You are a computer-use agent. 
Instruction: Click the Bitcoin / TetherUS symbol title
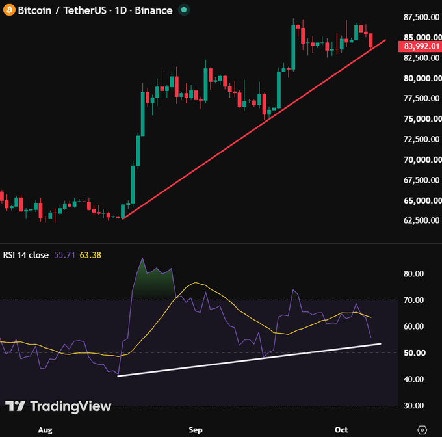pyautogui.click(x=96, y=10)
